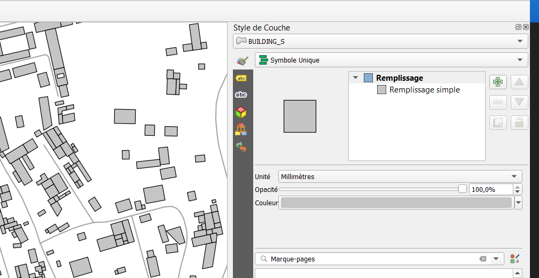Select Remplissage simple in symbol tree
Viewport: 539px width, 278px height.
[x=424, y=90]
